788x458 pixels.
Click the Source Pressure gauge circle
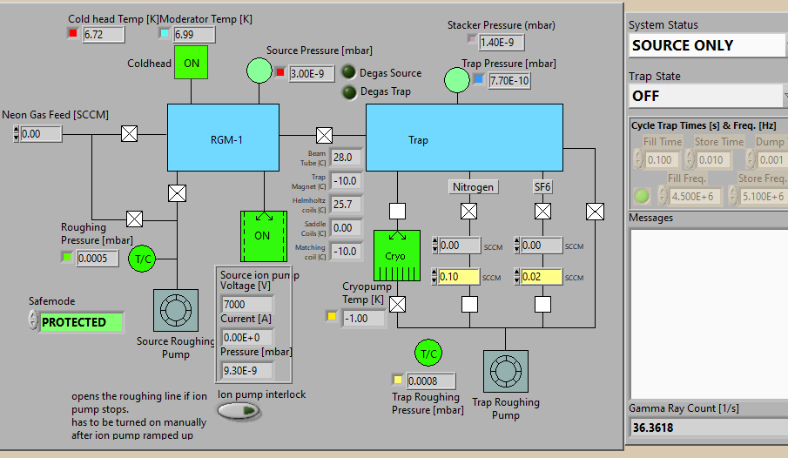coord(259,71)
